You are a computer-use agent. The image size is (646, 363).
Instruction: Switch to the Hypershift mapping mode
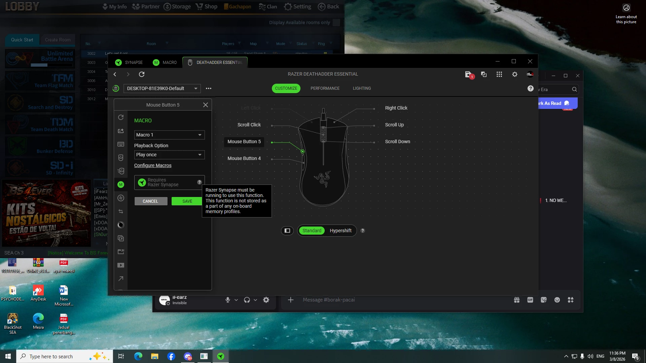tap(340, 231)
